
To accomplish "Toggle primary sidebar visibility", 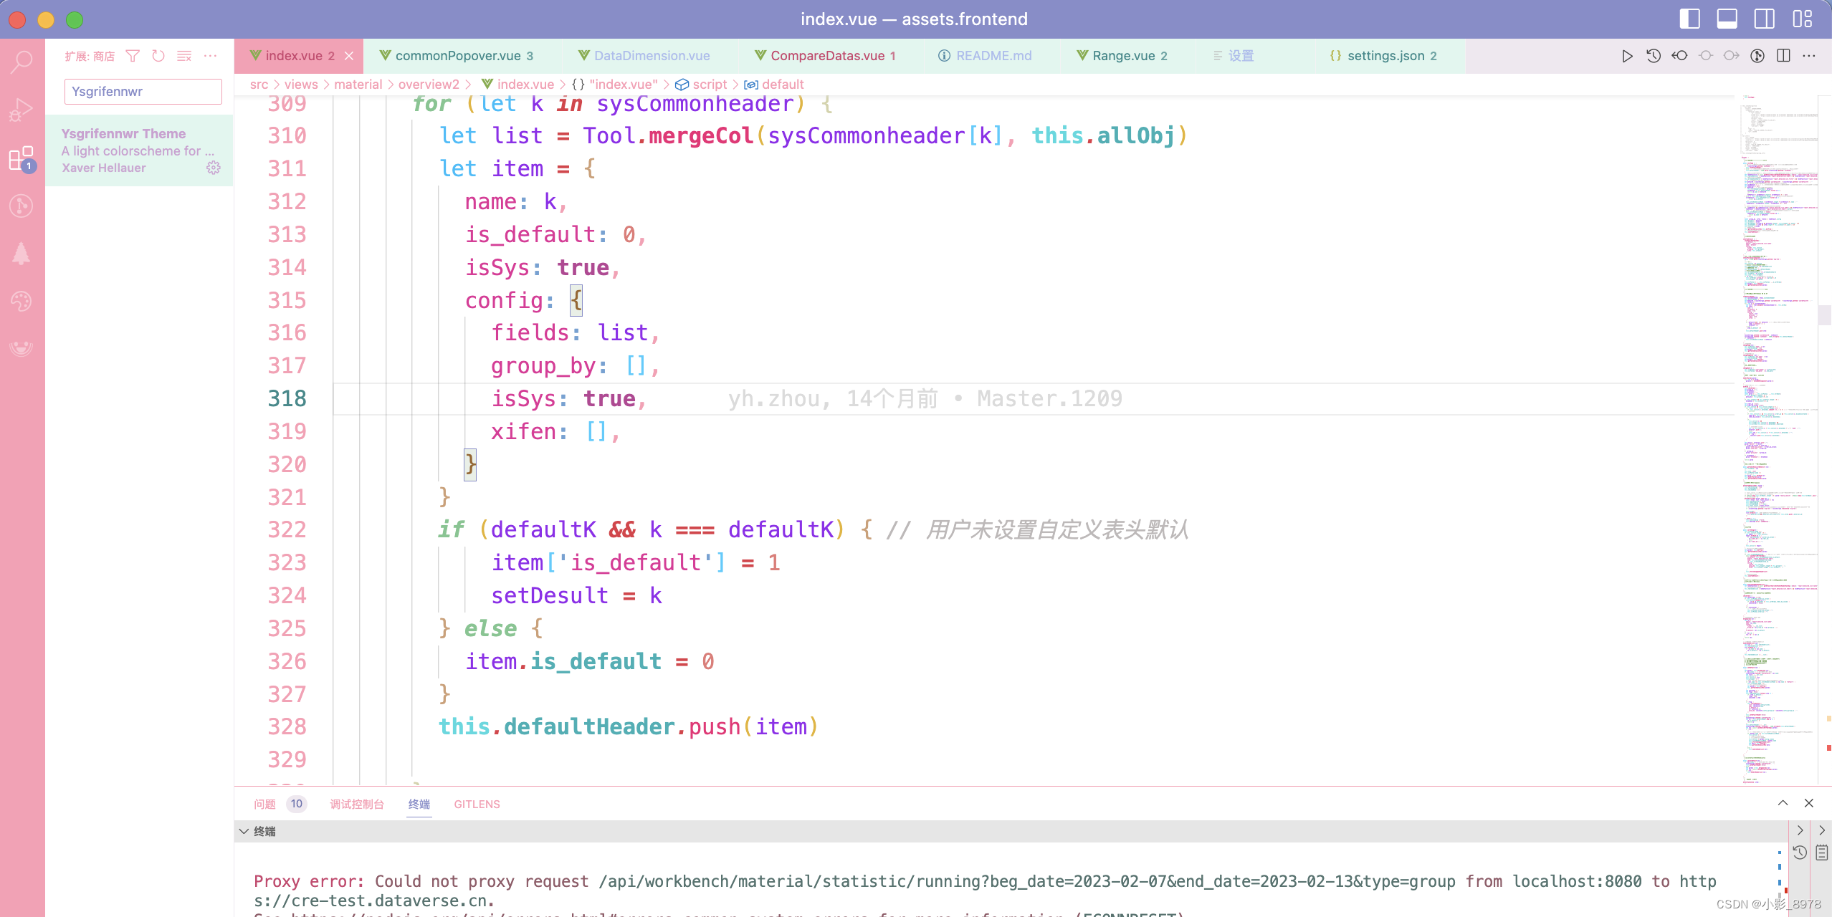I will pos(1689,19).
